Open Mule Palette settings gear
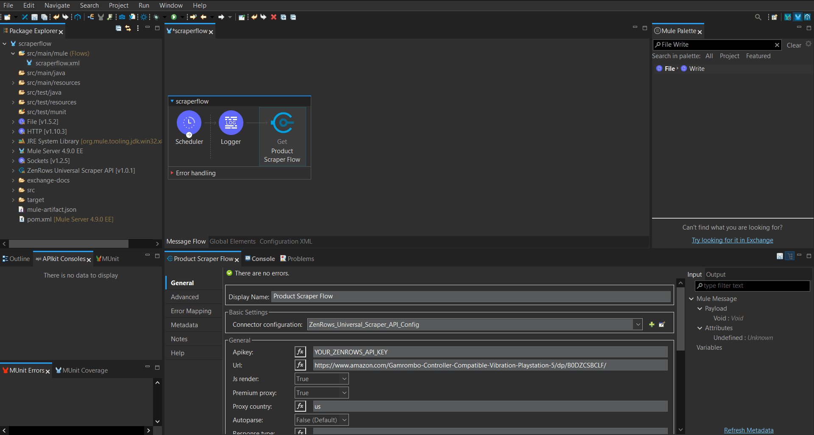The height and width of the screenshot is (435, 814). (x=808, y=44)
